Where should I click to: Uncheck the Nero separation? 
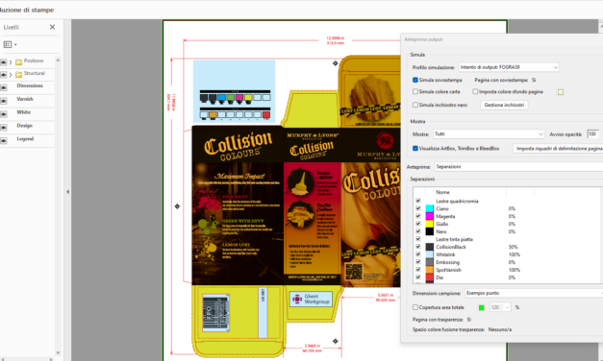418,231
